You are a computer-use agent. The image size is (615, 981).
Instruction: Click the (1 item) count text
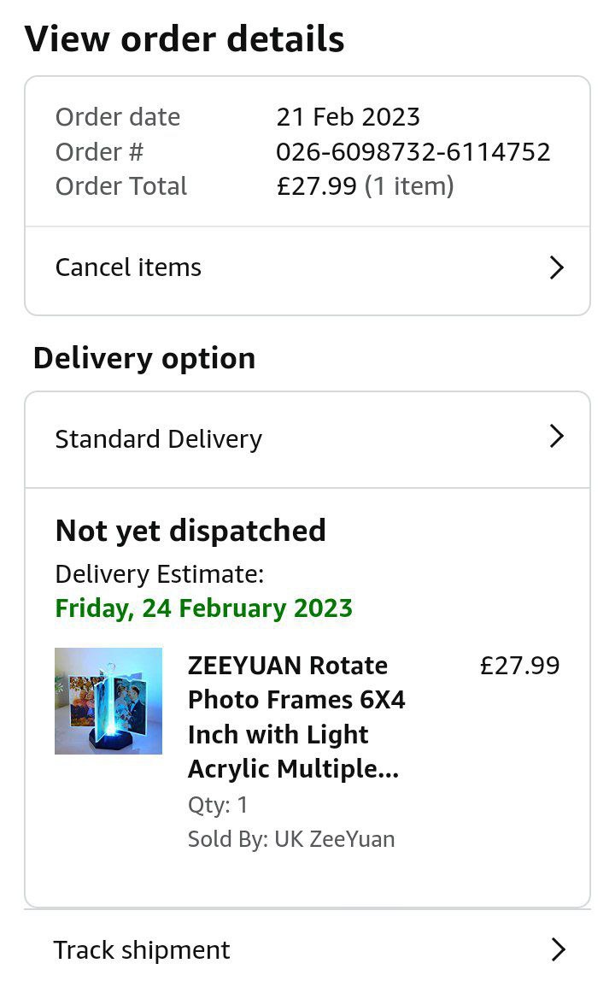[408, 186]
